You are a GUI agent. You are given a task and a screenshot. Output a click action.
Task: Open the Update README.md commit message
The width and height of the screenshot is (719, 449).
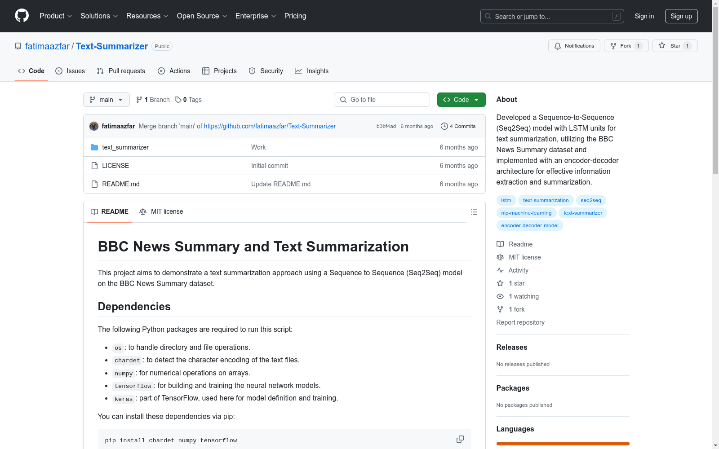tap(281, 184)
